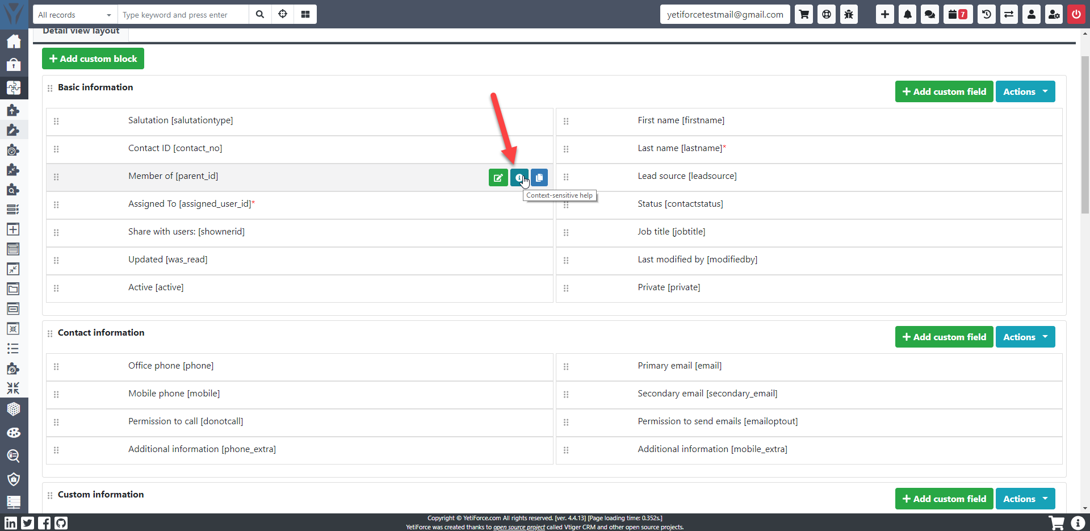Add custom field to Contact information
Viewport: 1090px width, 531px height.
point(944,337)
